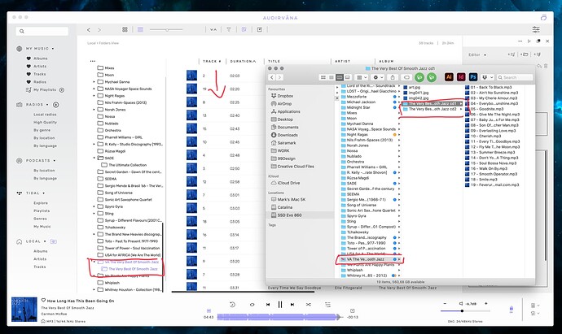Collapse the SADE folder in Audirvana tree

pos(94,158)
